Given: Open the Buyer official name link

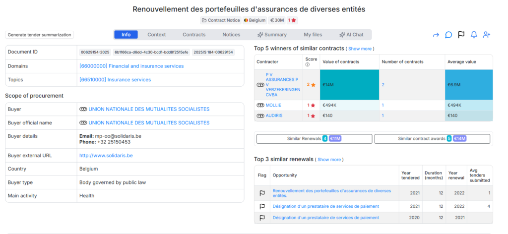Looking at the screenshot, I should pos(149,123).
